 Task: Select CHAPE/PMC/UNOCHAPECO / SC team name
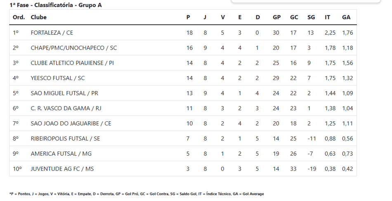tap(74, 48)
